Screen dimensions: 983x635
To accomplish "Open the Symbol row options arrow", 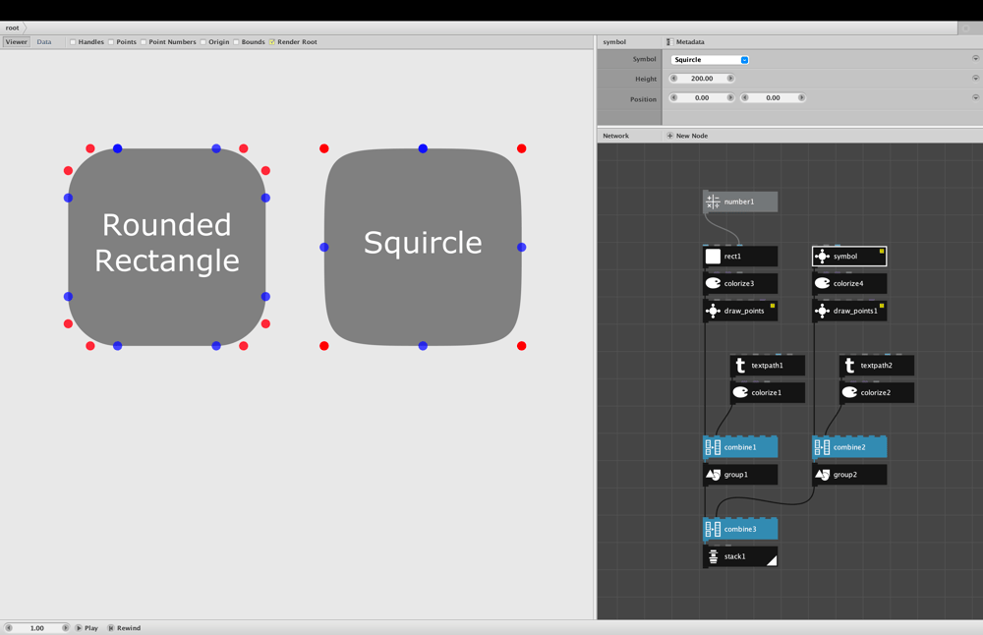I will 975,58.
